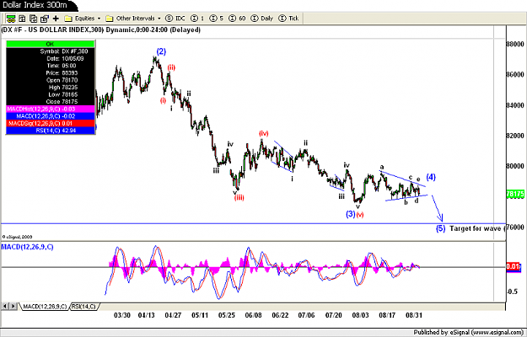The height and width of the screenshot is (337, 527).
Task: Open the Other Intervals dropdown arrow
Action: 159,19
